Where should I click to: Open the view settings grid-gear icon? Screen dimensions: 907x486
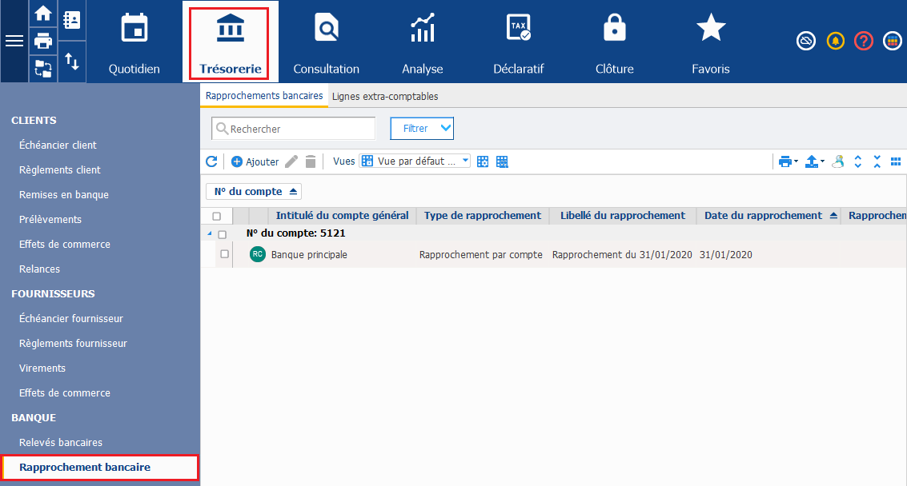(483, 161)
